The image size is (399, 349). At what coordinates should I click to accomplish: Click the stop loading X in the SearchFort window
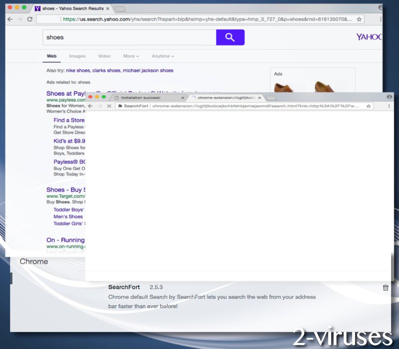point(109,106)
